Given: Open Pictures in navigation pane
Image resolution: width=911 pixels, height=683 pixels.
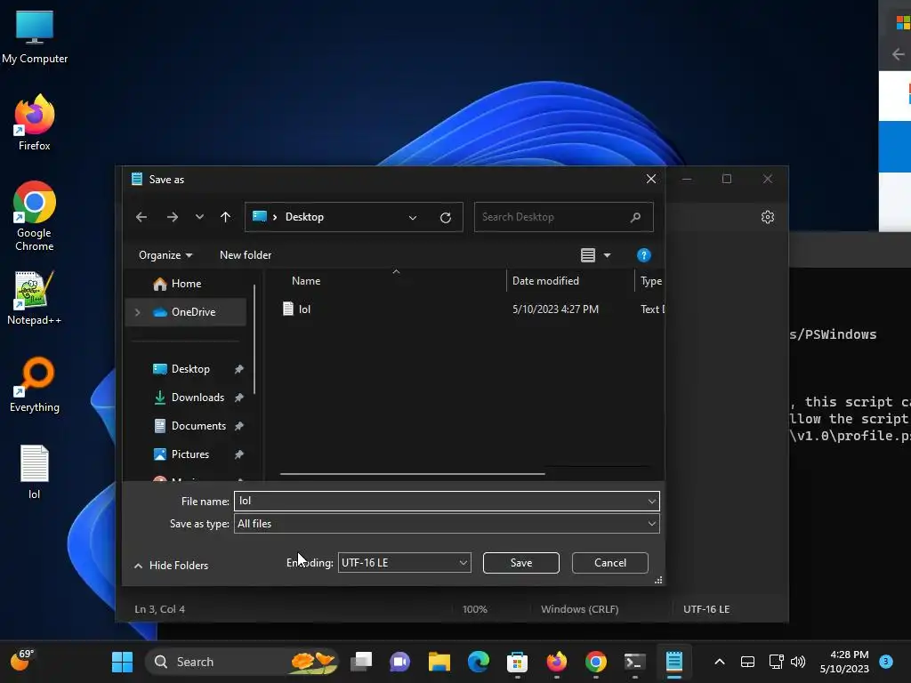Looking at the screenshot, I should pos(190,454).
